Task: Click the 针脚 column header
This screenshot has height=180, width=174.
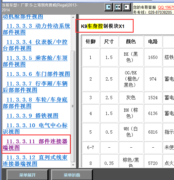Action: 91,41
